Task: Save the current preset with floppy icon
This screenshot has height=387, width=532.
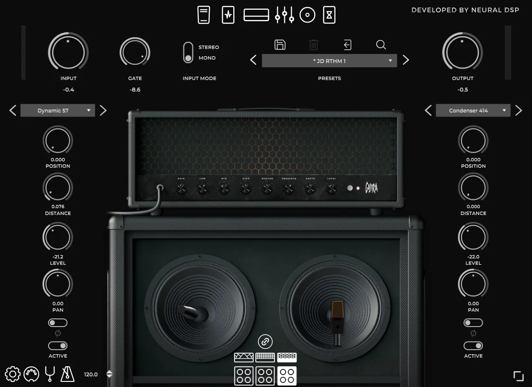Action: click(x=280, y=44)
